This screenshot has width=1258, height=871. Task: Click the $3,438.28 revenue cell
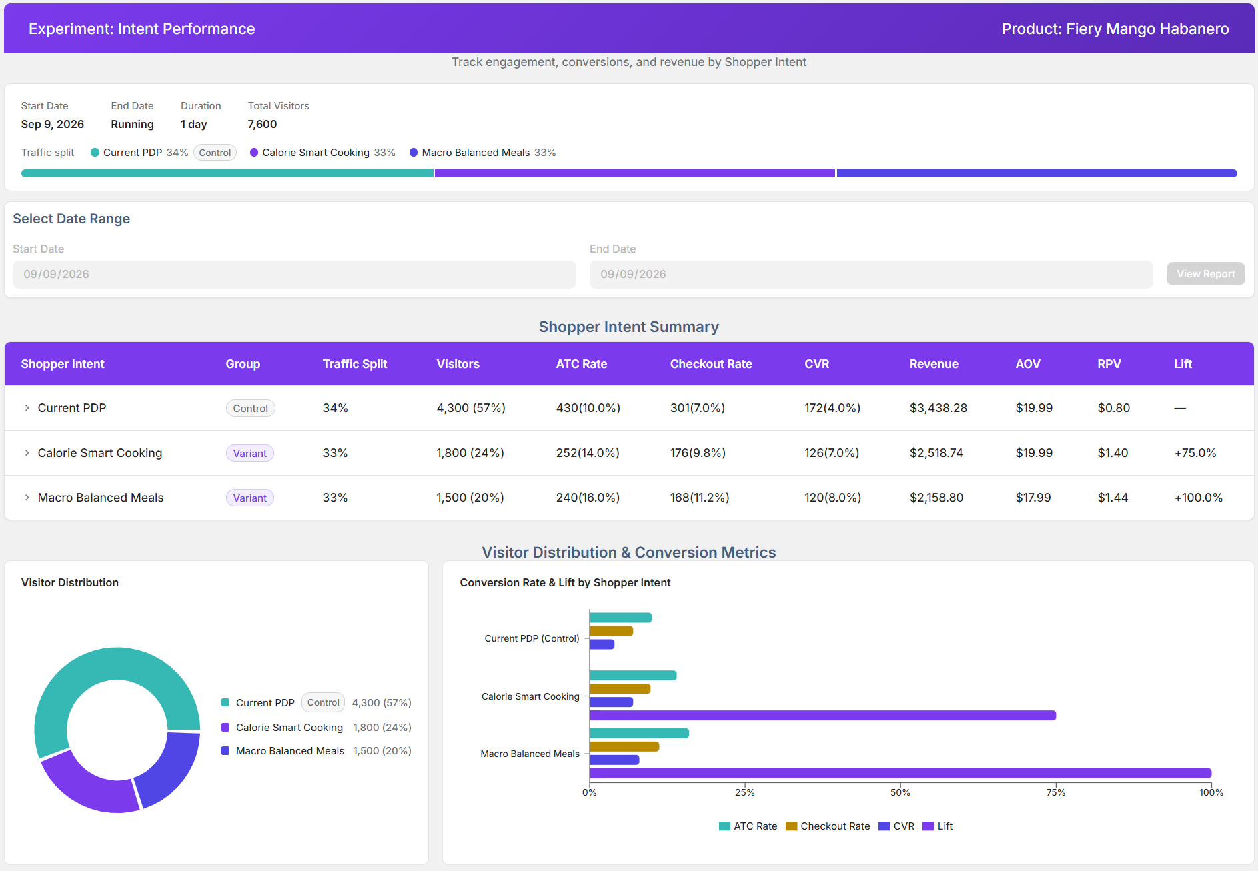point(938,408)
